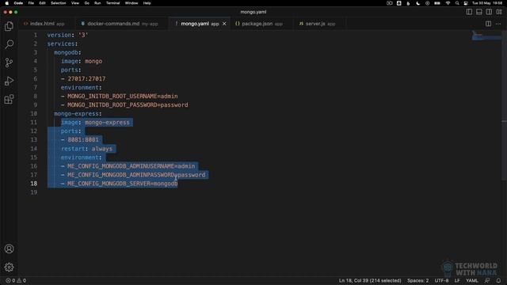Screen dimensions: 507x285
Task: Click the Do Not Disturb moon icon
Action: point(417,3)
